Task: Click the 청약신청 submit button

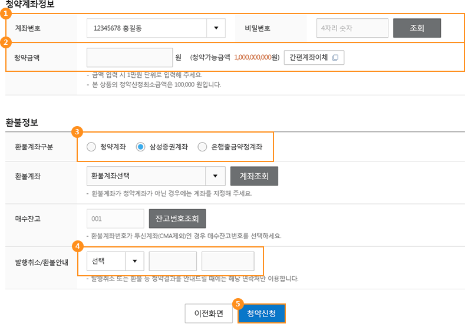Action: pyautogui.click(x=262, y=313)
